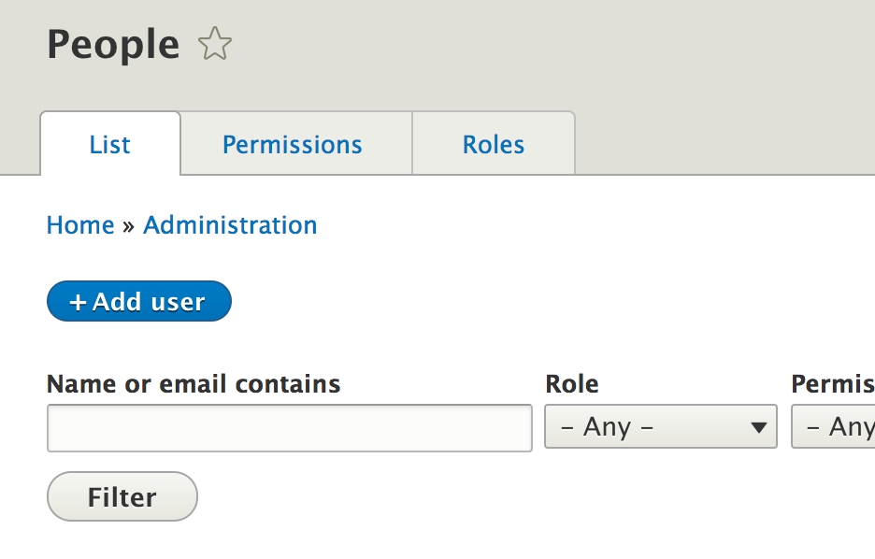Click the arrow on the Role dropdown
The height and width of the screenshot is (559, 875).
coord(758,428)
